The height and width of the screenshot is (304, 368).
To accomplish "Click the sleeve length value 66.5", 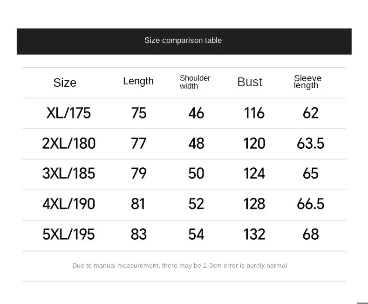I will pos(310,204).
